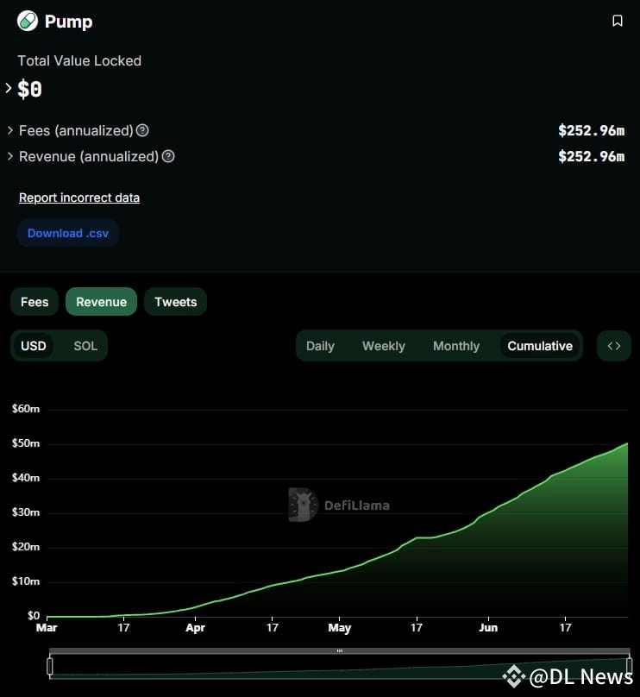This screenshot has width=640, height=697.
Task: Switch chart denomination to SOL
Action: pyautogui.click(x=85, y=346)
